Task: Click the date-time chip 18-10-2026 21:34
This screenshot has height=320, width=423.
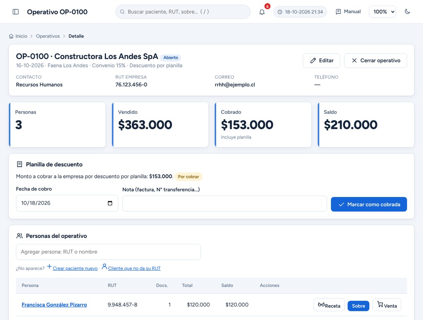Action: coord(300,12)
